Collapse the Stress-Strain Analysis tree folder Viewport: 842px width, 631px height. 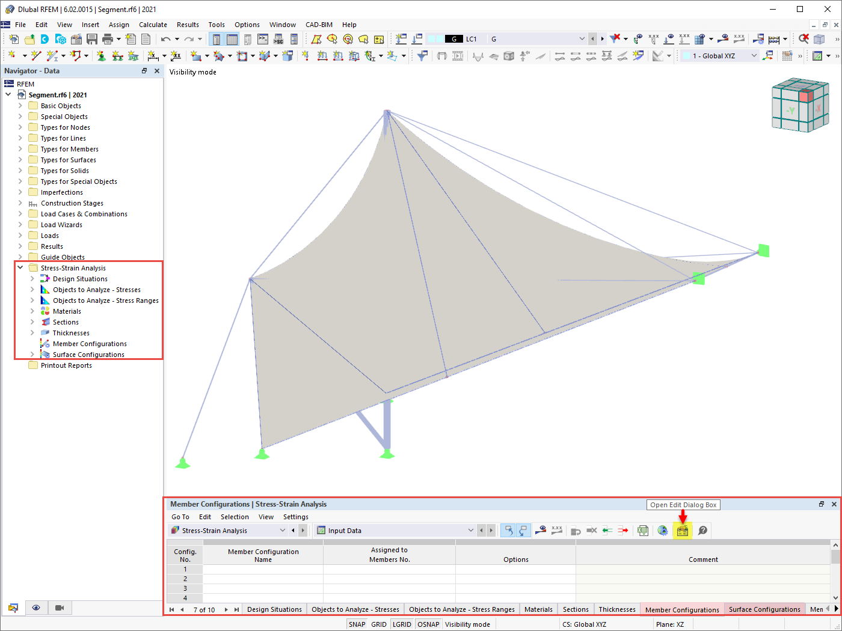point(20,268)
